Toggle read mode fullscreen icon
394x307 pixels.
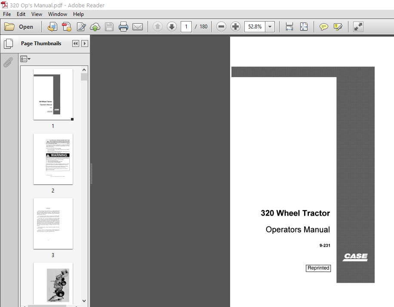coord(358,27)
